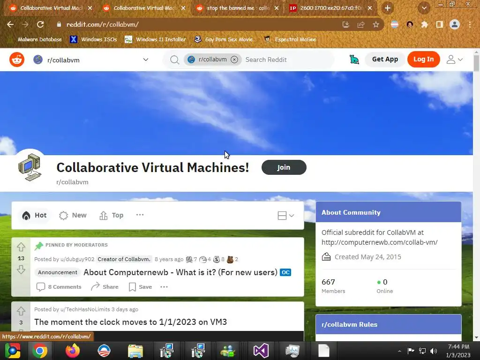Click the Reddit advertise creature icon

pos(354,60)
